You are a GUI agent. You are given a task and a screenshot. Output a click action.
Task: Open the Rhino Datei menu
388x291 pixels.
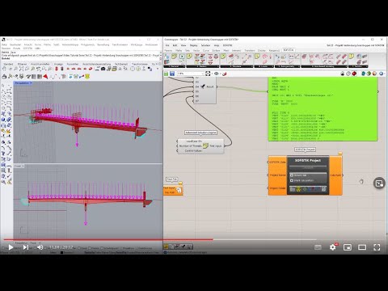pos(5,44)
